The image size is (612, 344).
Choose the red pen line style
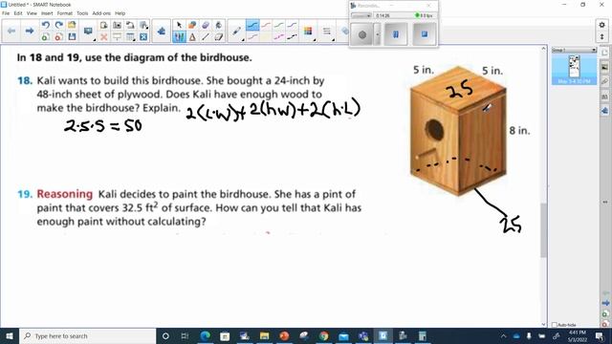[266, 26]
